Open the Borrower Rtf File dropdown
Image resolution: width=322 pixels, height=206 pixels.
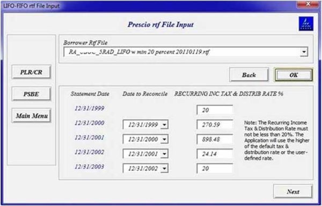304,52
